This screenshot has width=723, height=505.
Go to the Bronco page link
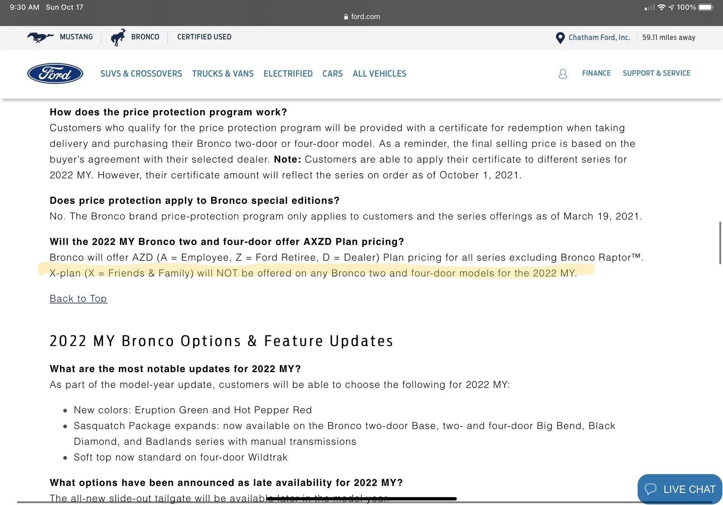(x=145, y=37)
